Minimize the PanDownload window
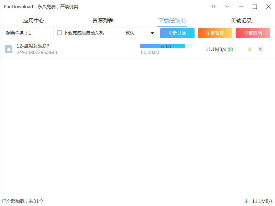The height and width of the screenshot is (206, 275). (241, 7)
